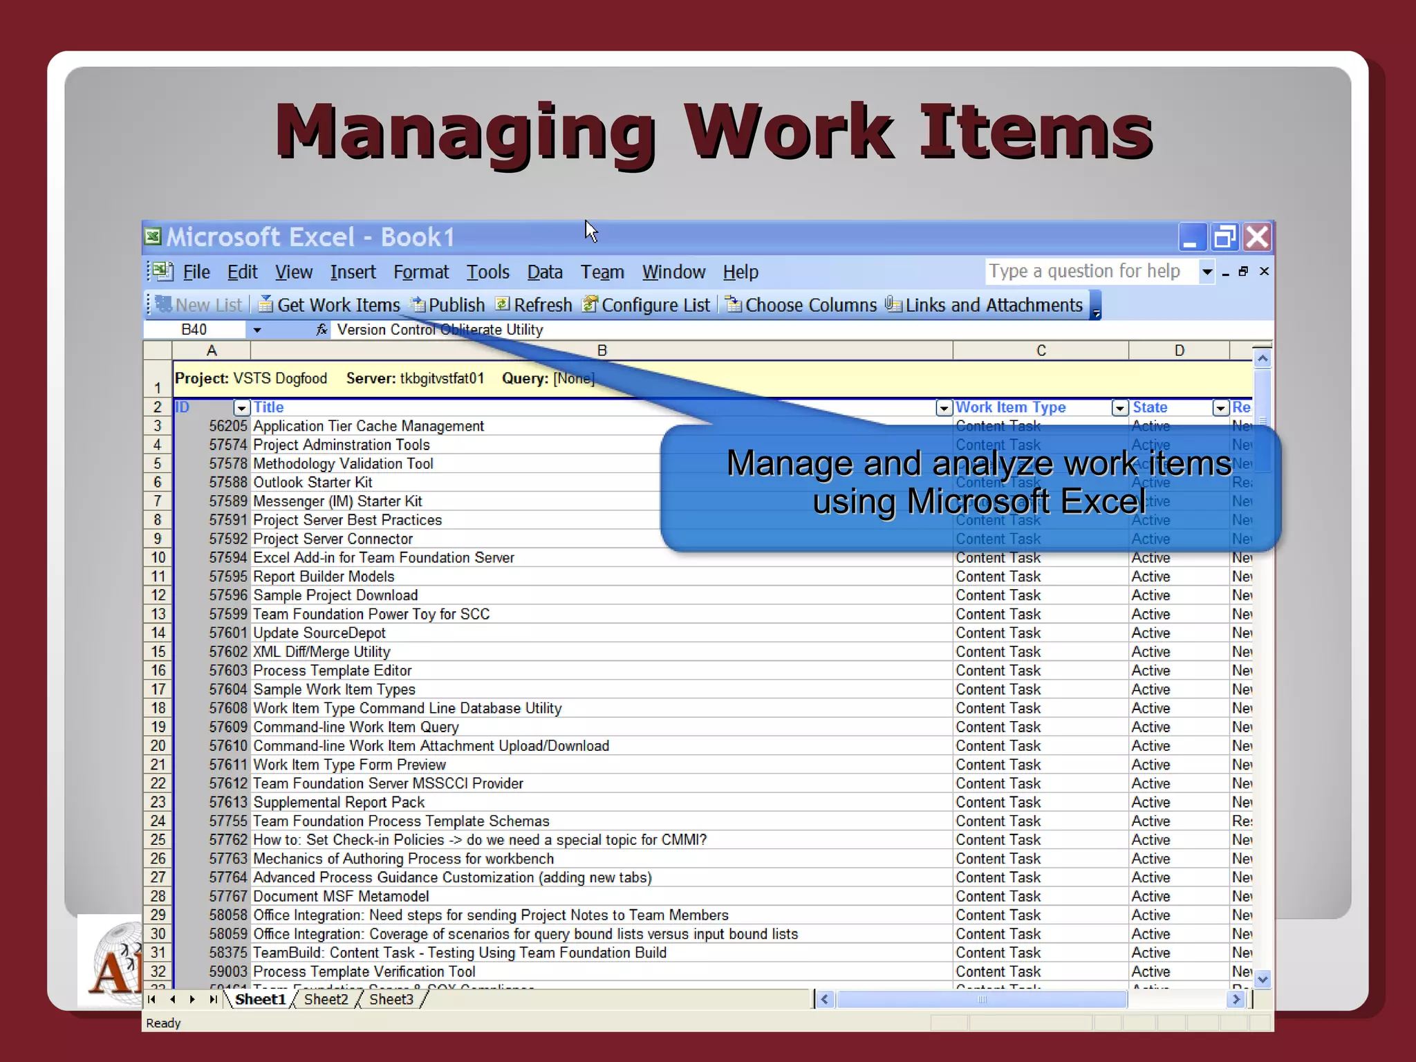The height and width of the screenshot is (1062, 1416).
Task: Open the Format menu
Action: pos(421,272)
